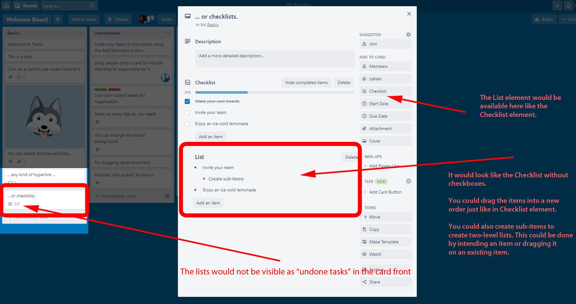Image resolution: width=576 pixels, height=304 pixels.
Task: Click the search magnifier icon
Action: coord(92,6)
